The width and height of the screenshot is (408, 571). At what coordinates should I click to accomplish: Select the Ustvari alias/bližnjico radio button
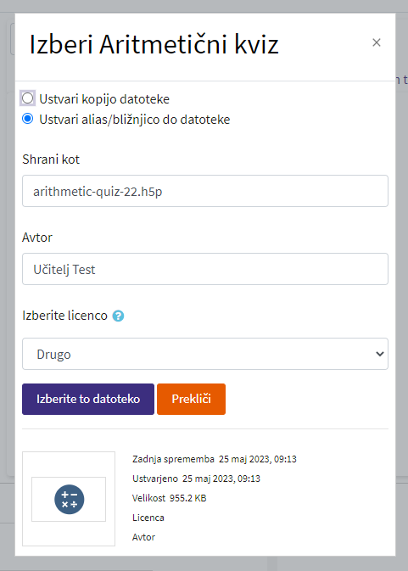pos(28,119)
